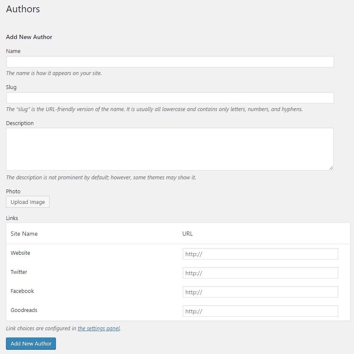Click the Links label

pos(12,218)
